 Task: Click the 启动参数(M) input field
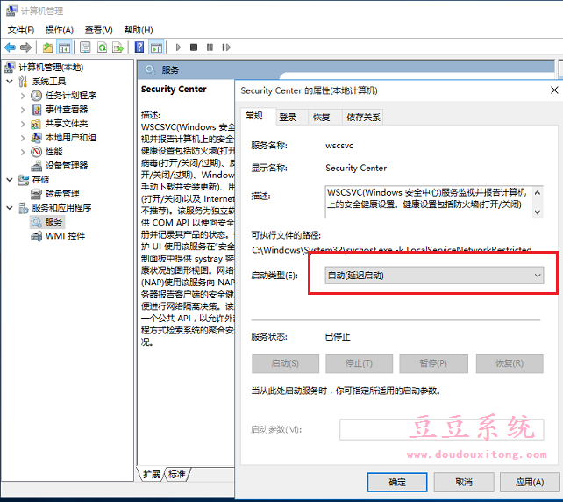[x=442, y=429]
